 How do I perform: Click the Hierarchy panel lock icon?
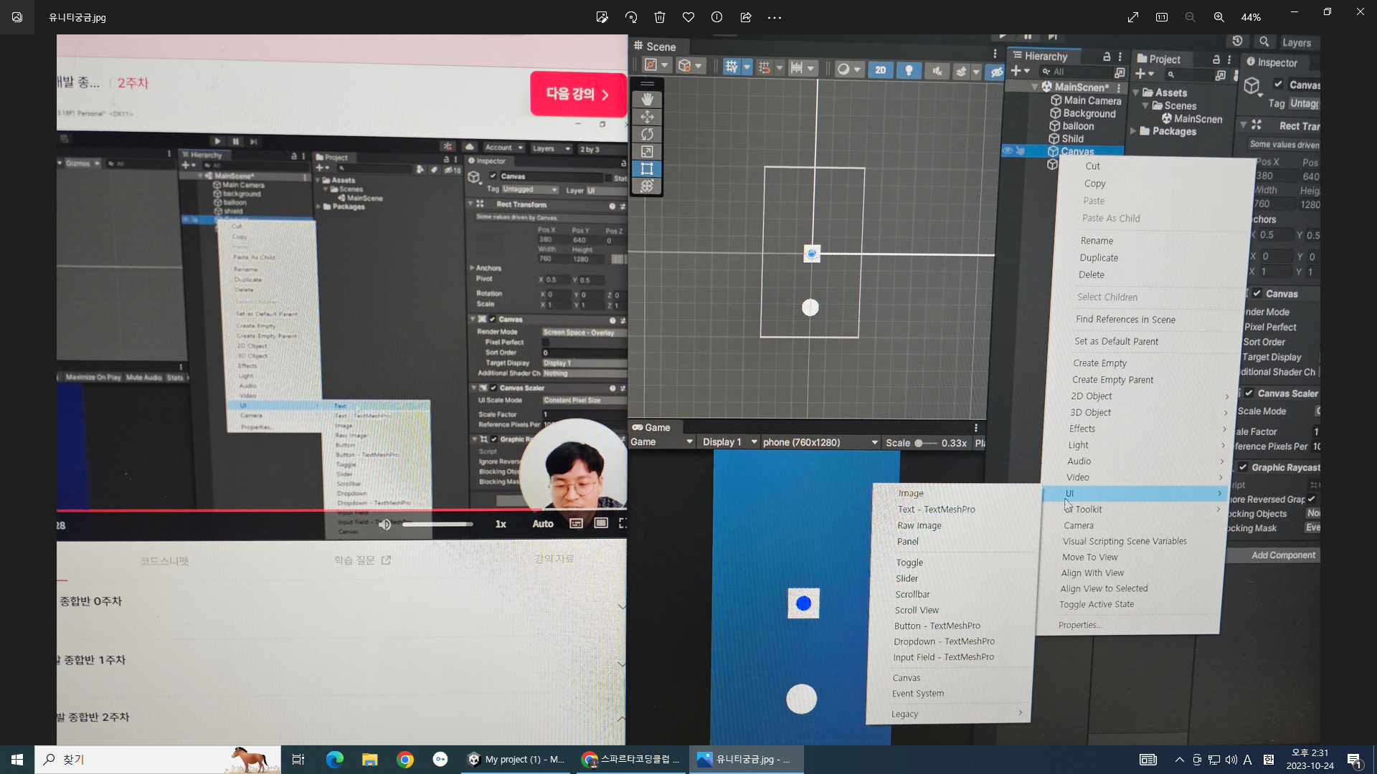pyautogui.click(x=1107, y=57)
